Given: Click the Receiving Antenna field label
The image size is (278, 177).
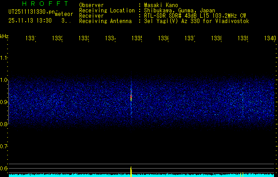Looking at the screenshot, I should coord(105,21).
